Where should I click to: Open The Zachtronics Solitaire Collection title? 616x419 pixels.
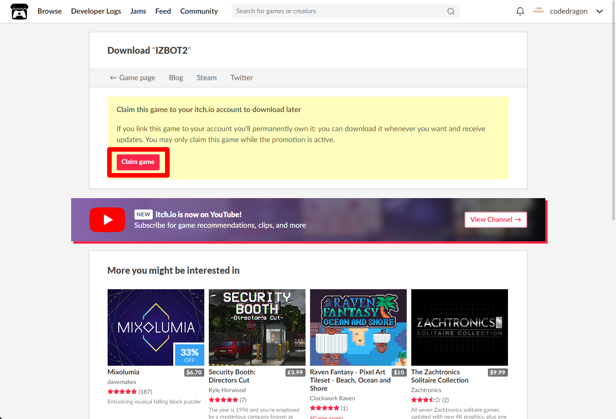(440, 376)
